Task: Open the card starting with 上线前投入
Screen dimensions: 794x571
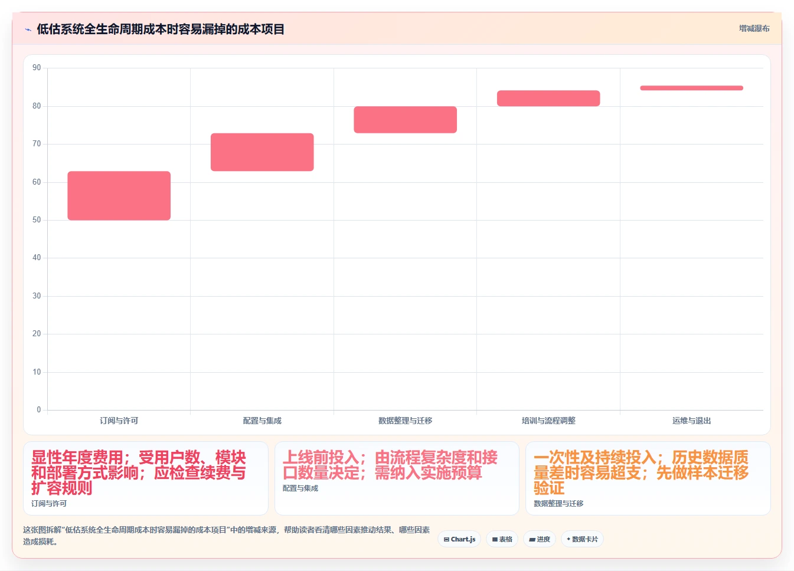Action: (x=397, y=478)
